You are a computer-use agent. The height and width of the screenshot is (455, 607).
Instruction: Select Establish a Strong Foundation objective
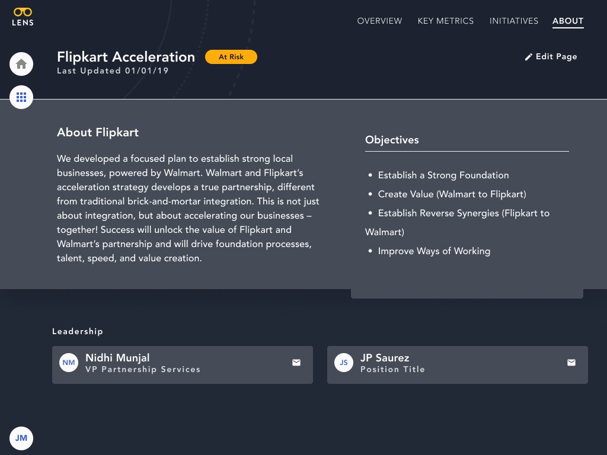[443, 175]
